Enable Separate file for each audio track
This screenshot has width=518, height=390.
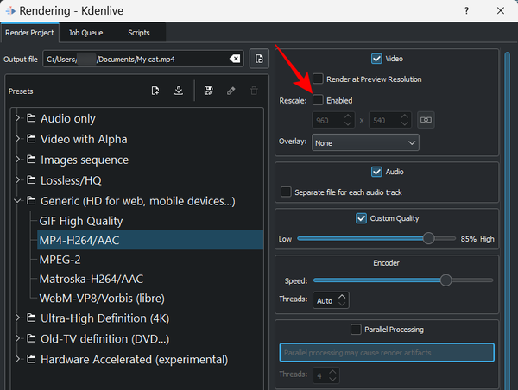tap(286, 192)
